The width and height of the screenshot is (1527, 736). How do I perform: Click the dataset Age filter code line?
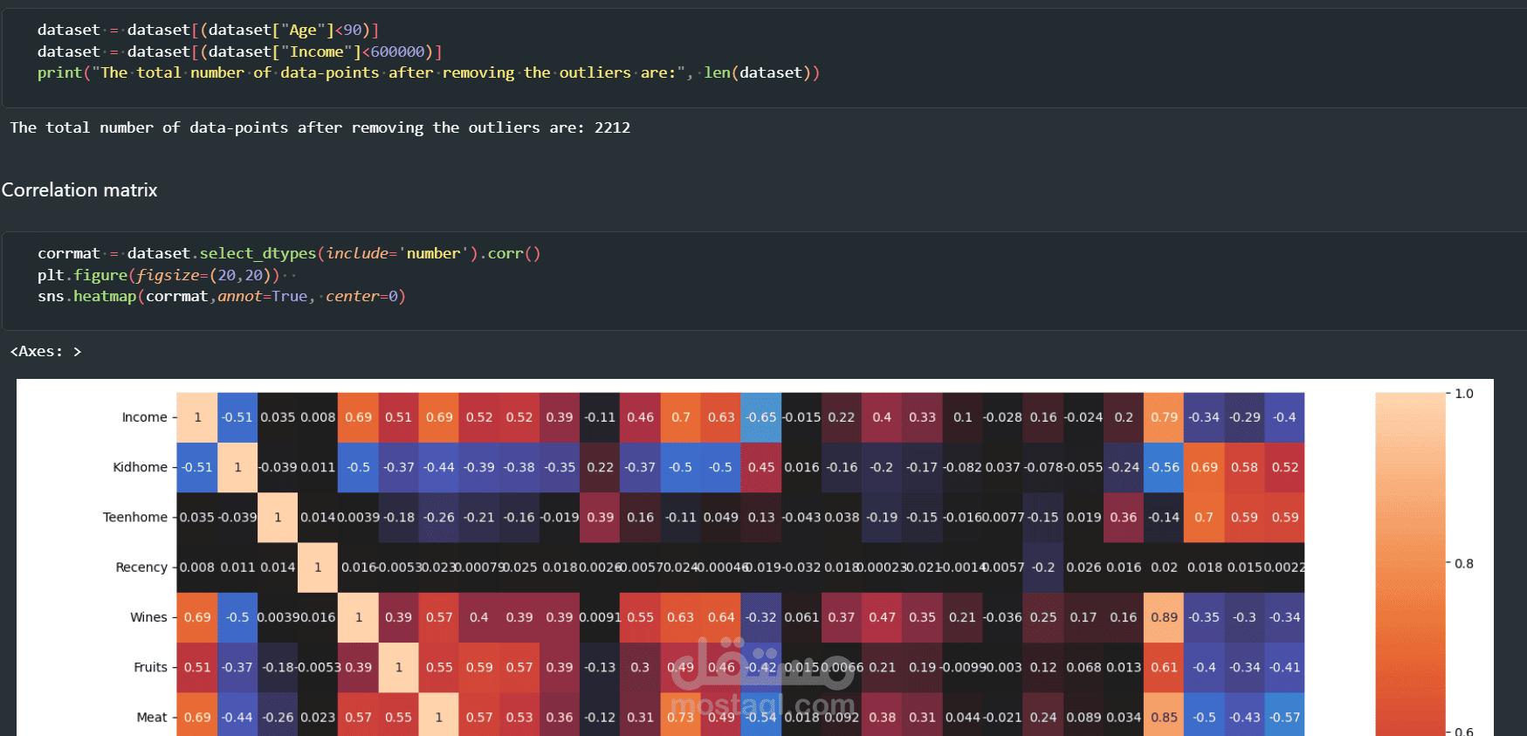(208, 30)
